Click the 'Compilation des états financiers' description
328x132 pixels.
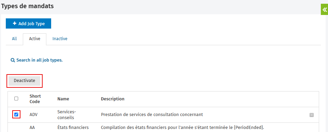(x=182, y=127)
